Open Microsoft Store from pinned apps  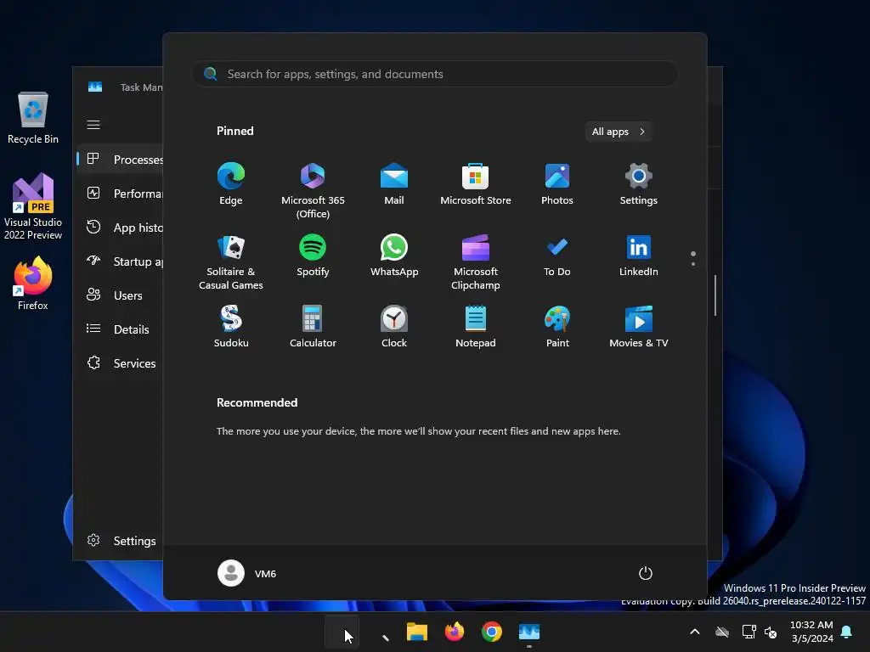click(x=476, y=184)
